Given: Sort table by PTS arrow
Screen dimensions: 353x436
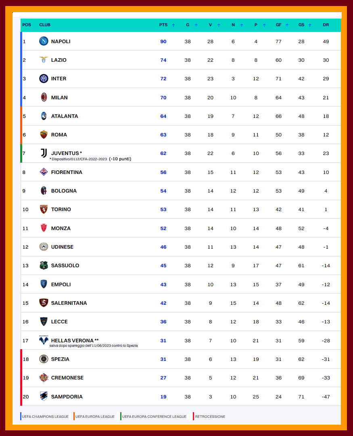Looking at the screenshot, I should (x=173, y=25).
